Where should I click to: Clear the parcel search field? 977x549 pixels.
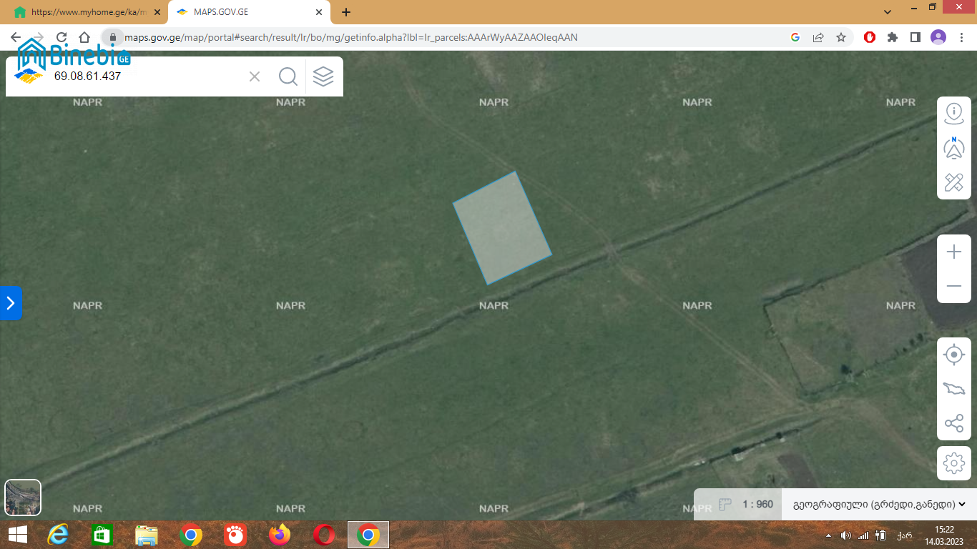[255, 76]
